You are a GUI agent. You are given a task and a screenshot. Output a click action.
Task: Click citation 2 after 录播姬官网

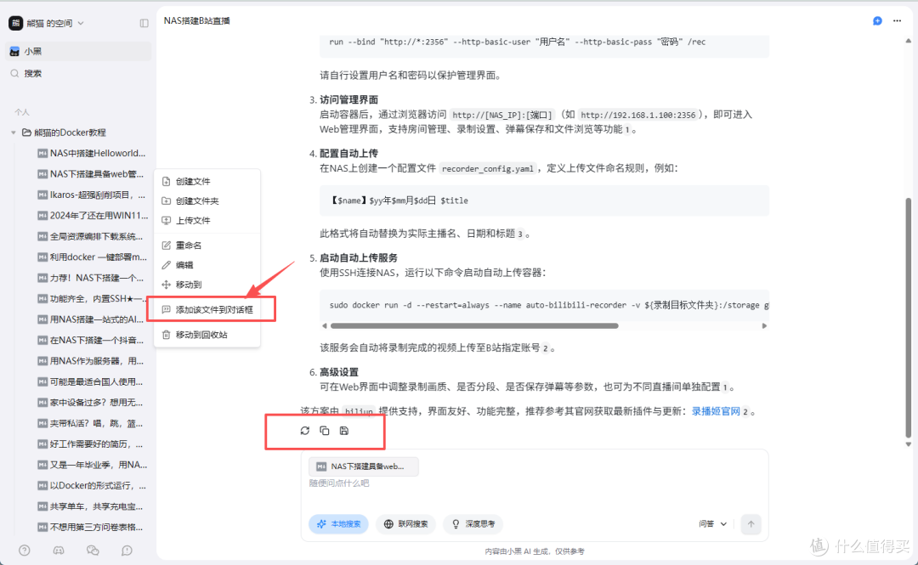(745, 412)
